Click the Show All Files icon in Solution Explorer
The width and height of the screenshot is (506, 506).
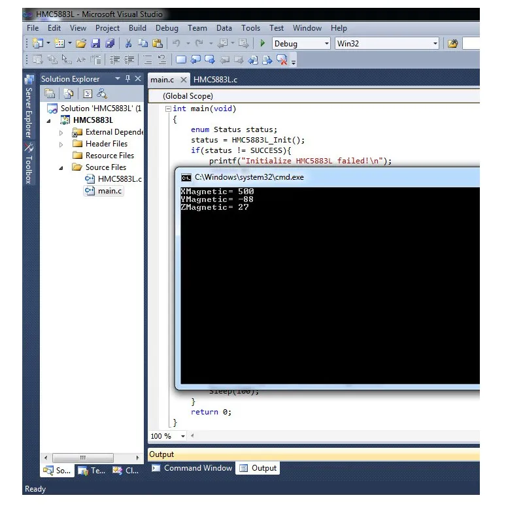[x=69, y=93]
